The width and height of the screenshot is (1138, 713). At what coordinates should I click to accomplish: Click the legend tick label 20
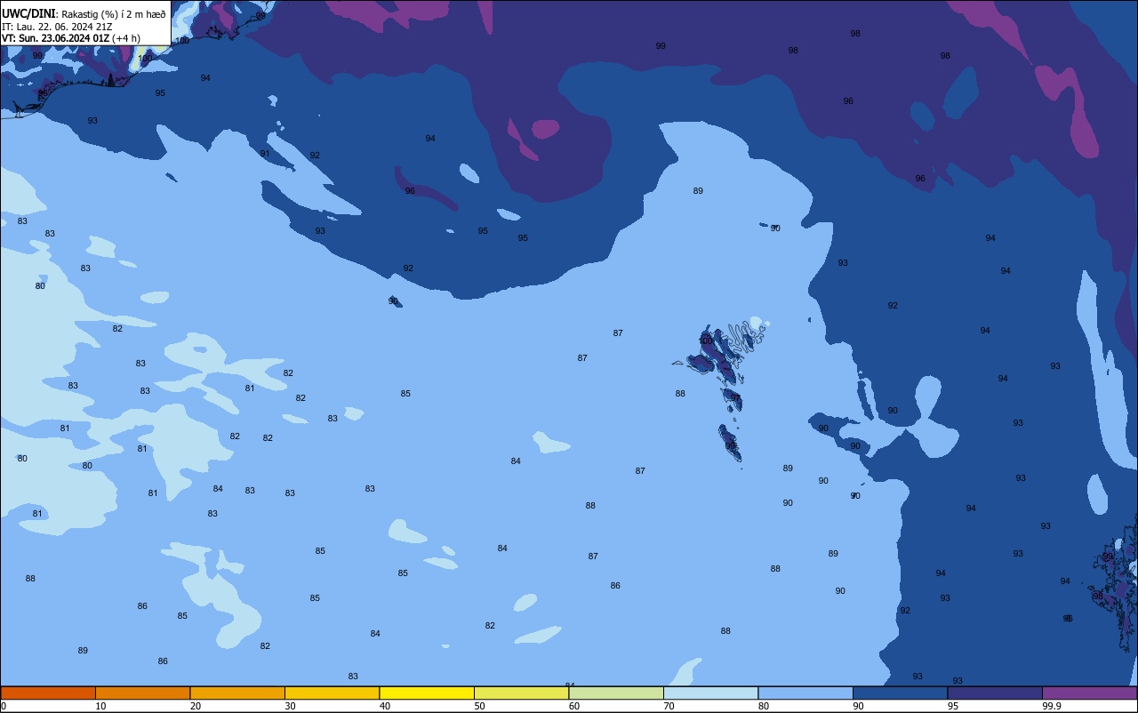point(196,706)
